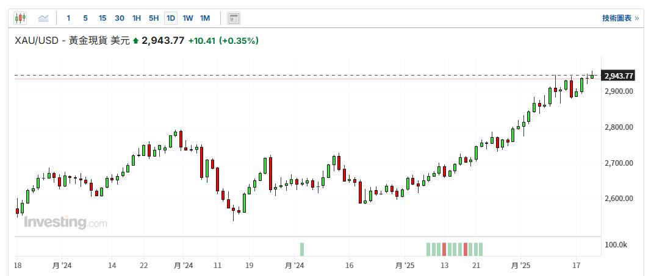Choose the 5H timeframe

(x=154, y=18)
